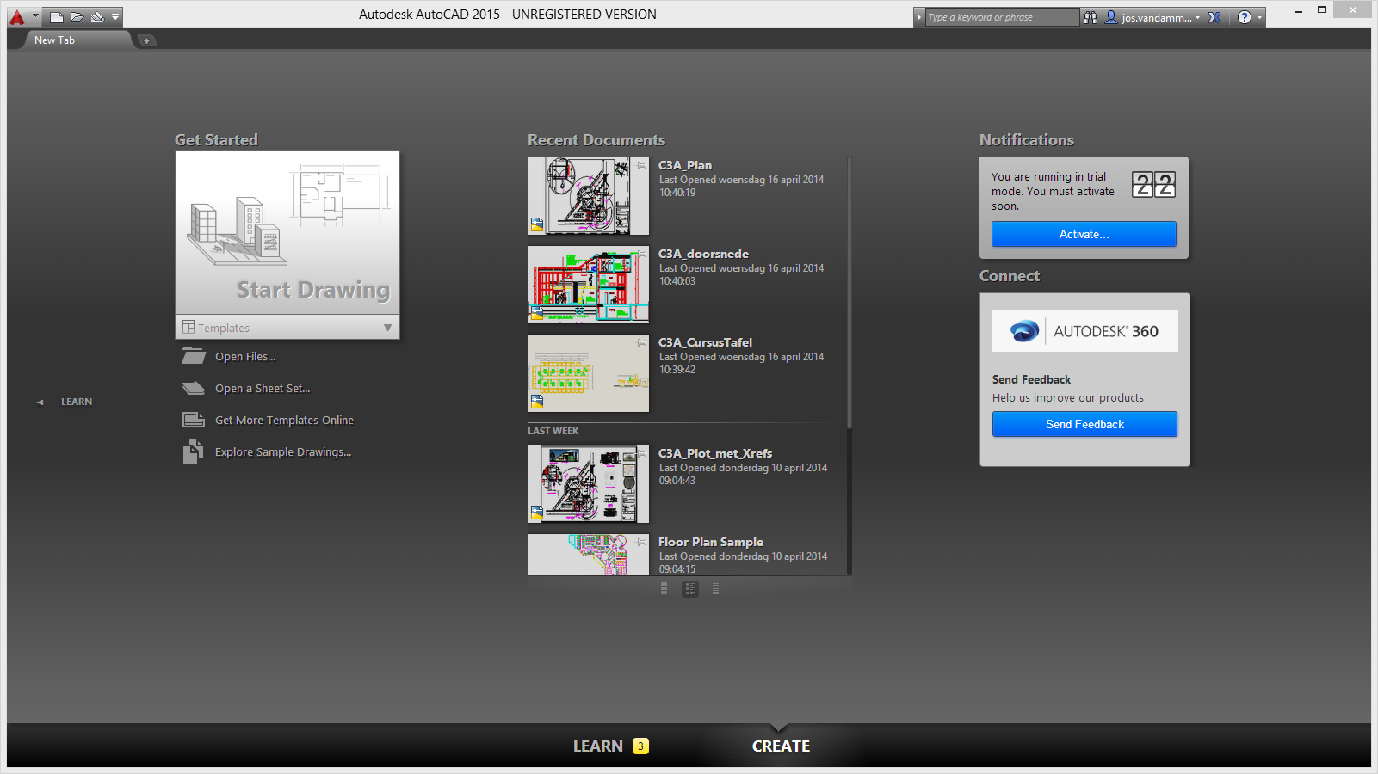Click the Open a Sheet Set icon
The image size is (1378, 774).
[x=194, y=388]
